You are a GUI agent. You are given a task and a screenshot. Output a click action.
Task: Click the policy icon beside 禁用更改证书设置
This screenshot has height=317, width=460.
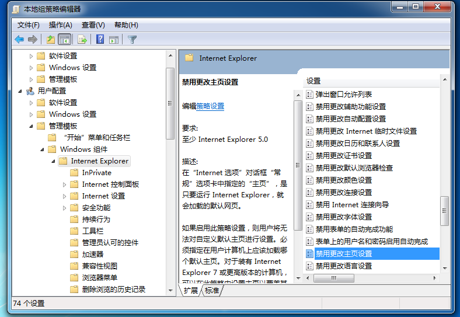click(x=309, y=156)
